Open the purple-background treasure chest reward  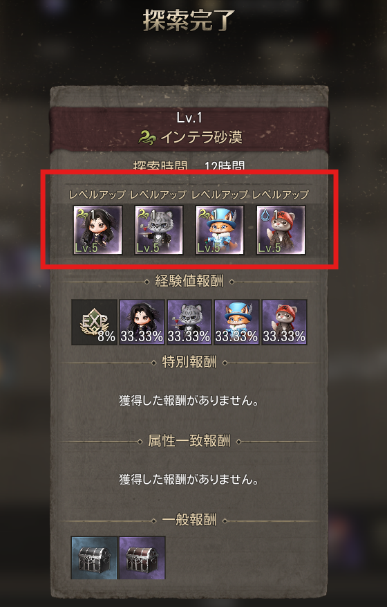[142, 558]
